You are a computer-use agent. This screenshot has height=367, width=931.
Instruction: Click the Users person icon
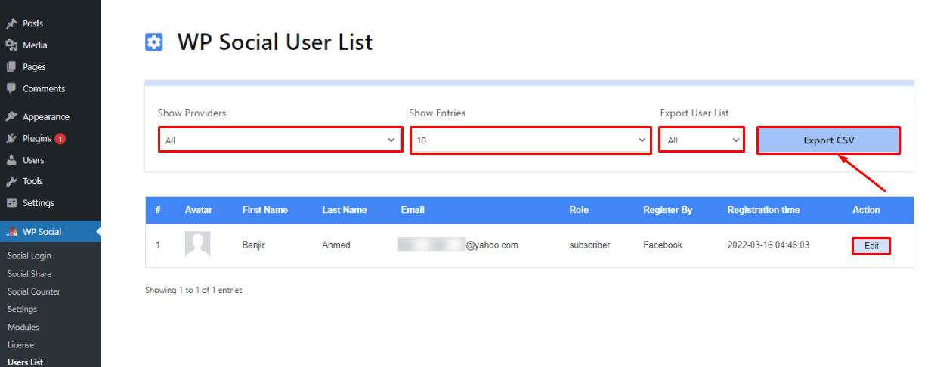tap(11, 160)
